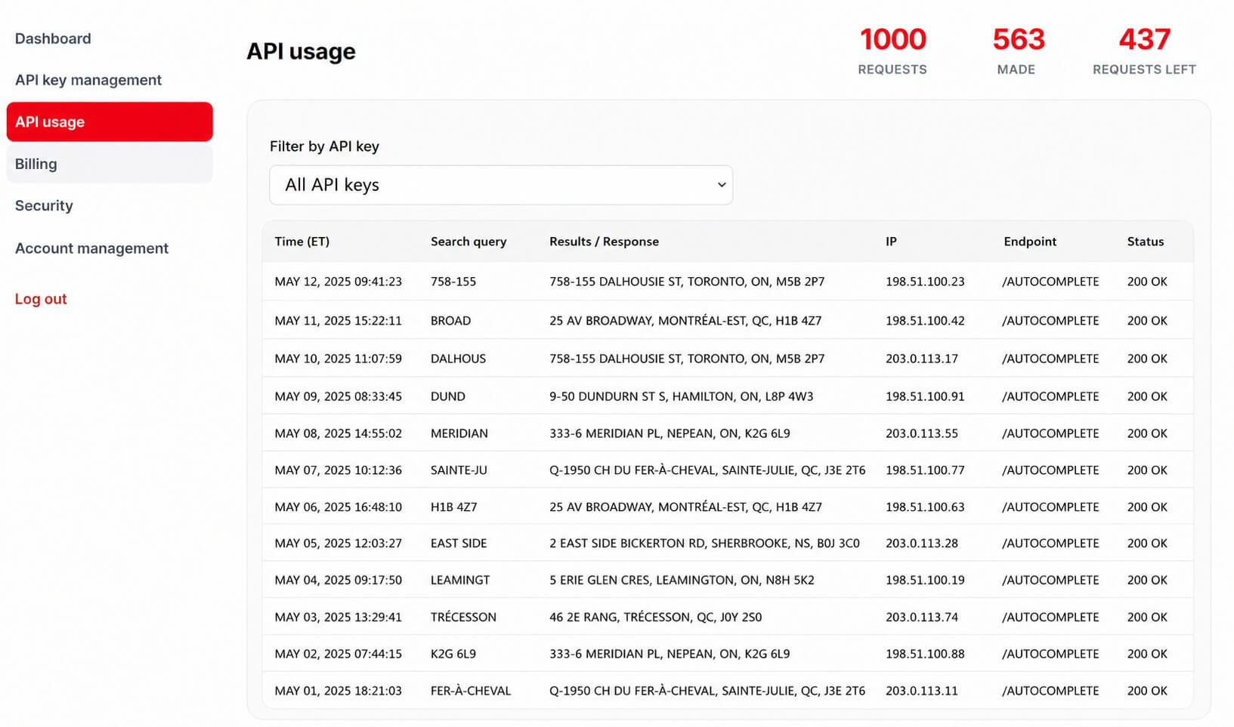Image resolution: width=1234 pixels, height=727 pixels.
Task: Click /AUTOCOMPLETE endpoint in MAY 09 row
Action: point(1050,396)
